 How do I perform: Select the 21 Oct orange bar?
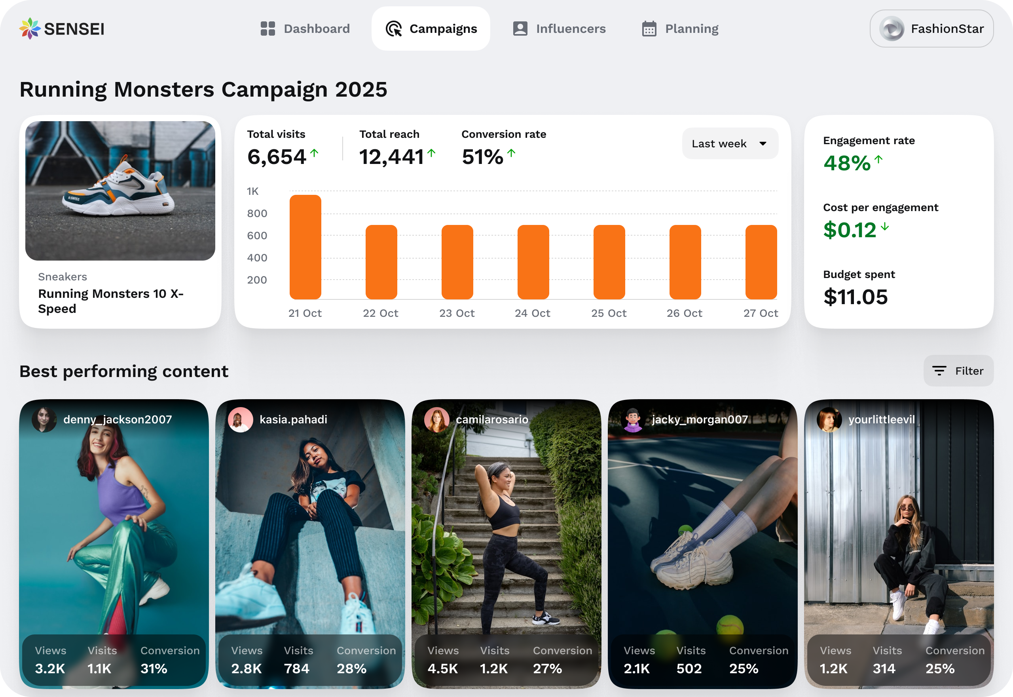pyautogui.click(x=305, y=247)
